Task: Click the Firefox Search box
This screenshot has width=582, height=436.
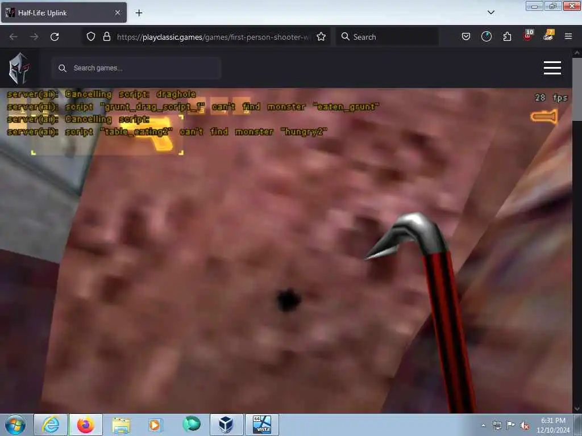Action: click(388, 37)
